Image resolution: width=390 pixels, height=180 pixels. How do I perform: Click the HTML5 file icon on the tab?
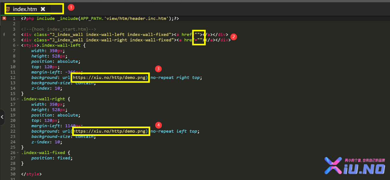8,9
